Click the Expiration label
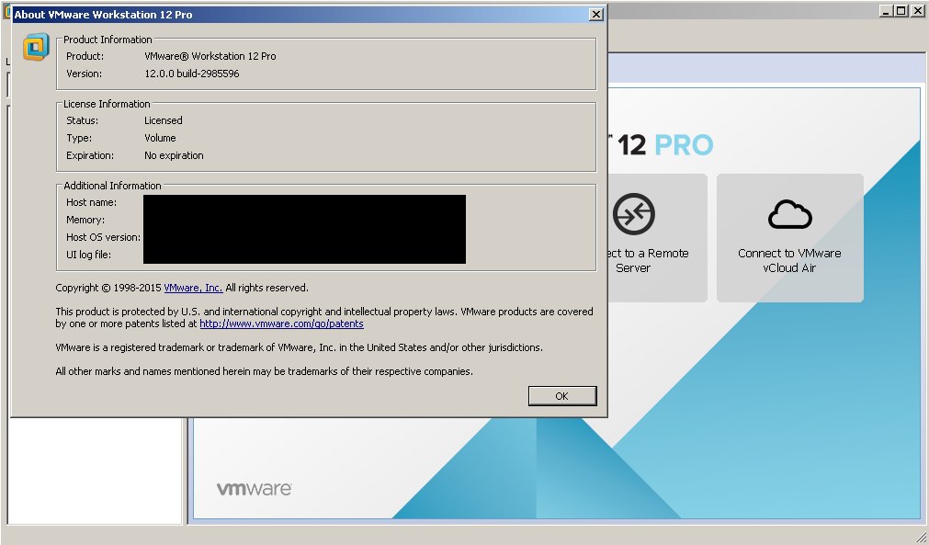Viewport: 929px width, 545px height. click(90, 155)
